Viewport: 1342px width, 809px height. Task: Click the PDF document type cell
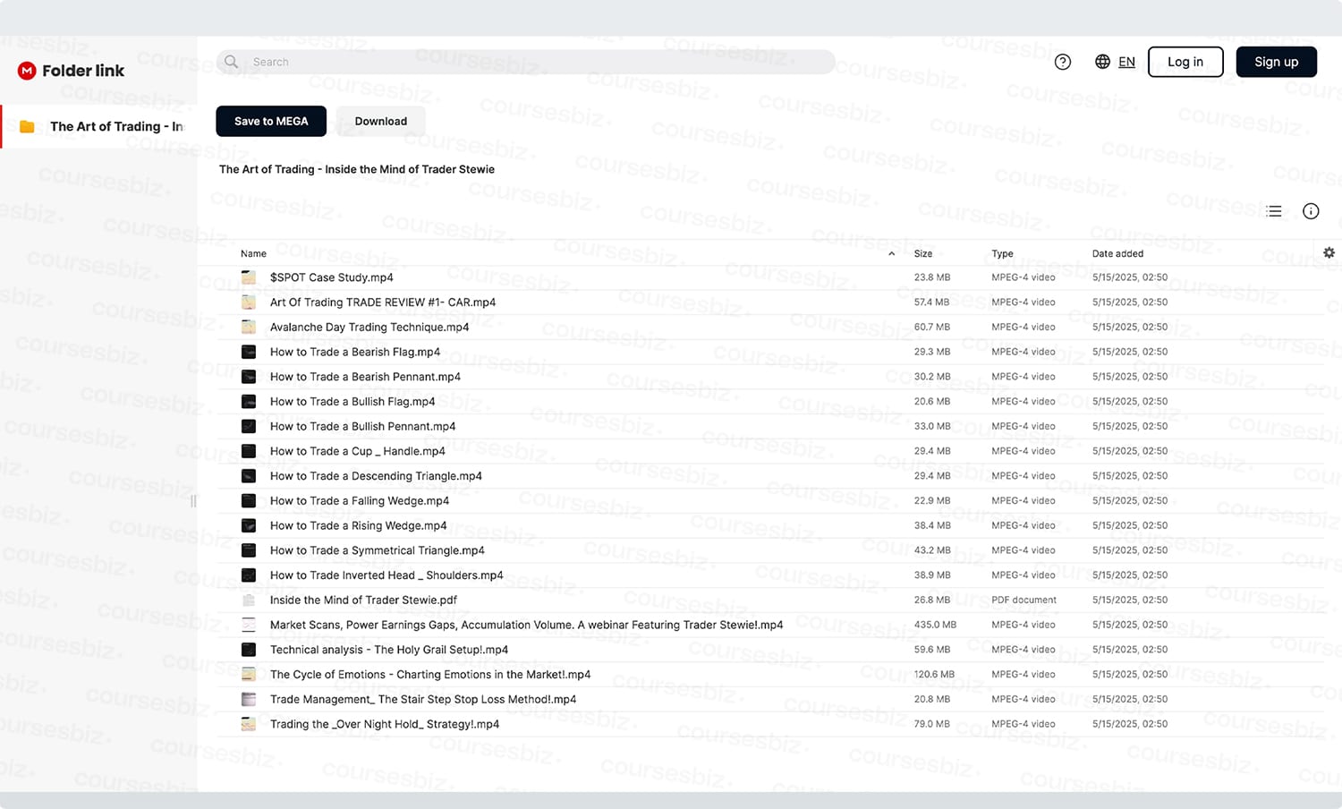pos(1023,600)
